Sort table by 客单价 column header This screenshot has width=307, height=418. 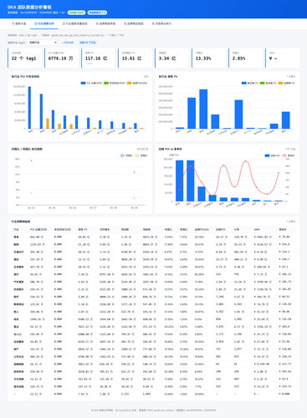[x=283, y=229]
